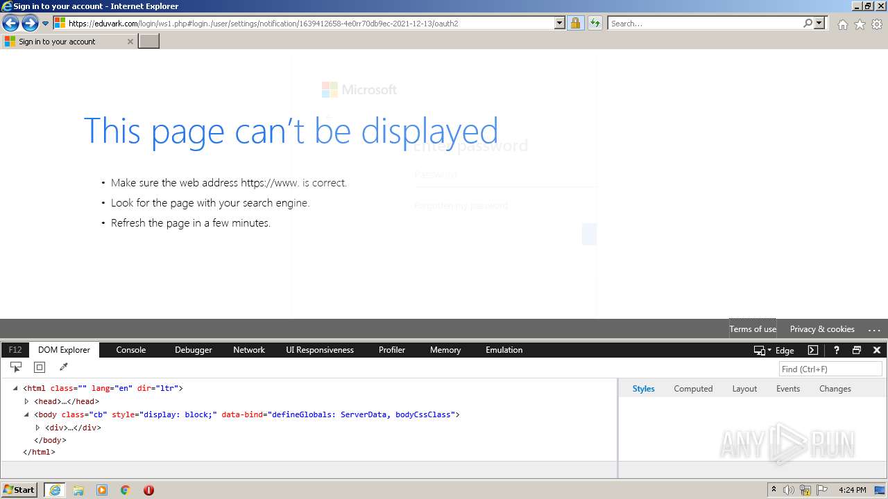
Task: Click the ellipsis more options in page footer
Action: (x=874, y=330)
